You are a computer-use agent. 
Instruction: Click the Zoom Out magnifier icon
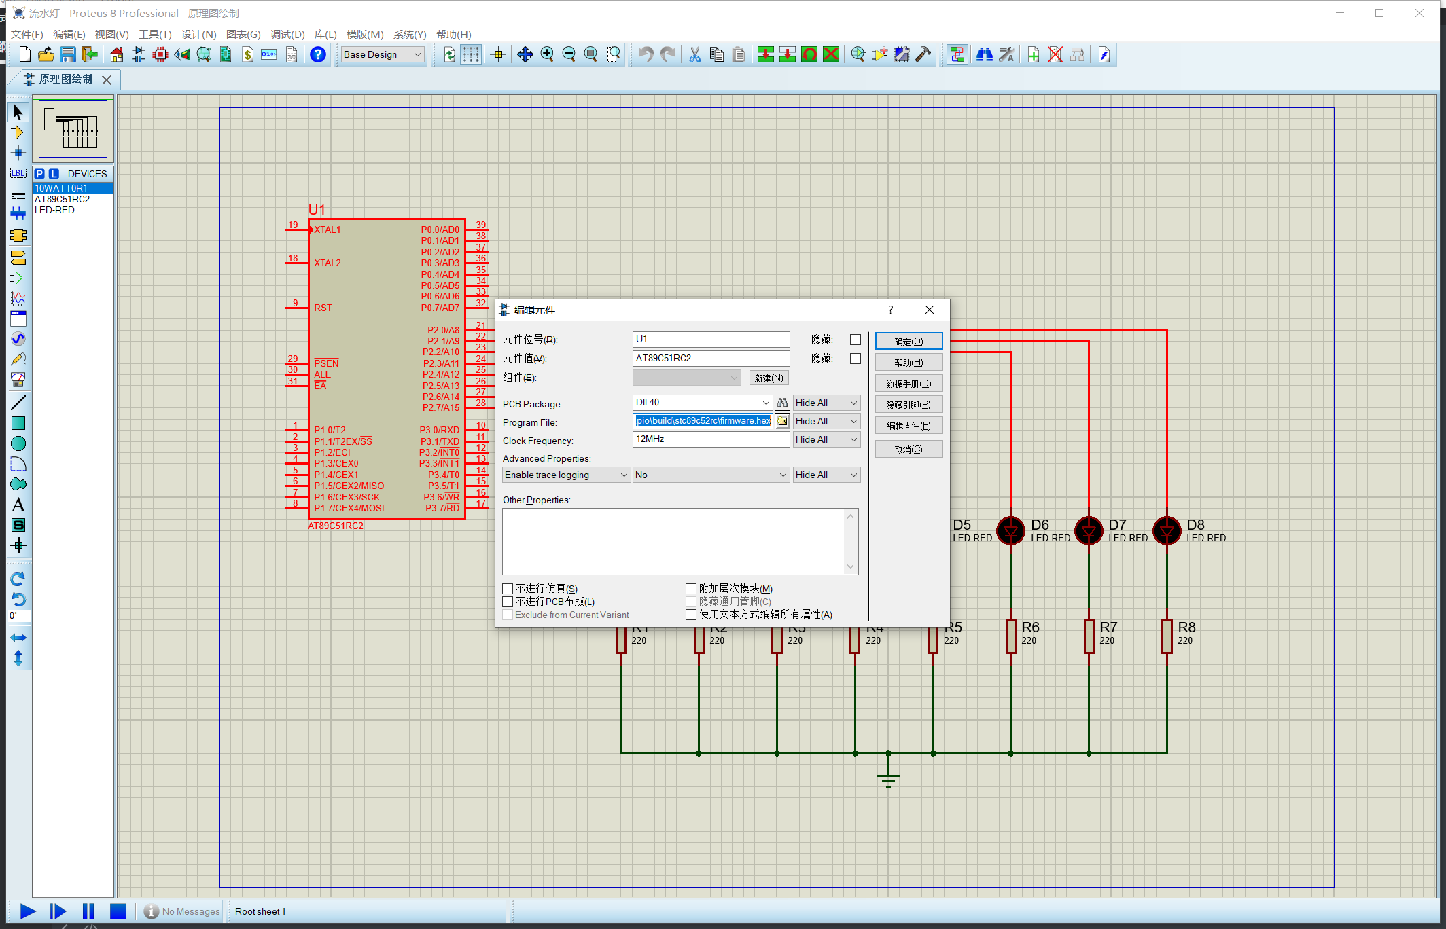pos(569,54)
